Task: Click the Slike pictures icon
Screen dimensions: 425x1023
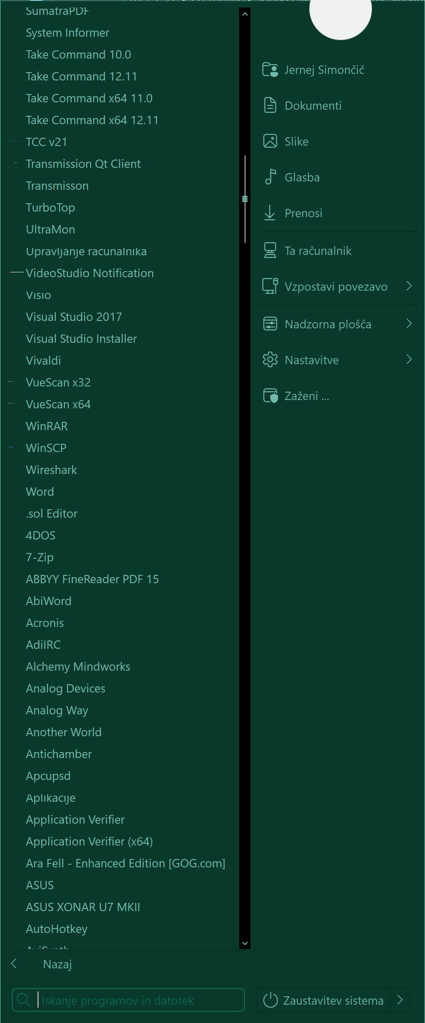Action: tap(270, 141)
